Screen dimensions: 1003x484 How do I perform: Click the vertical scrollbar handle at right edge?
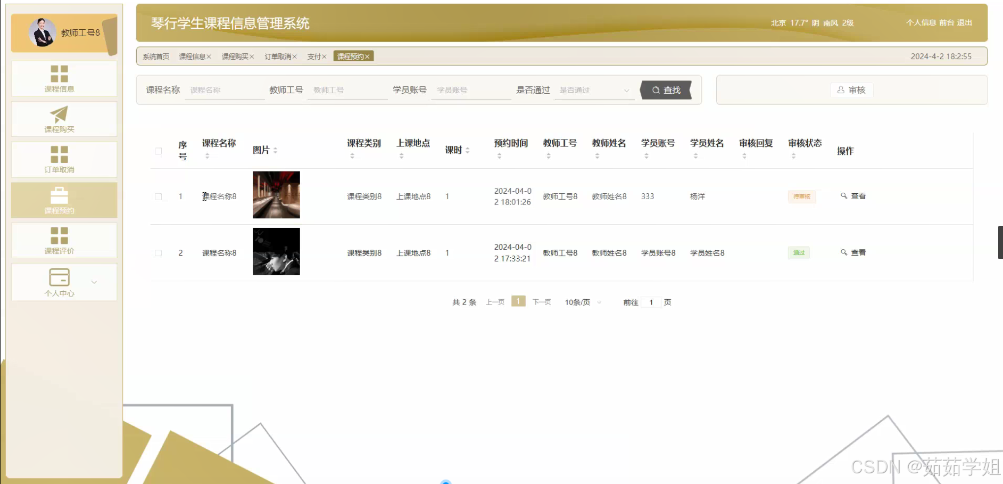(x=1000, y=242)
